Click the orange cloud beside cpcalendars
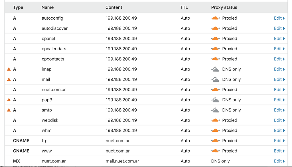This screenshot has width=292, height=167. 215,49
